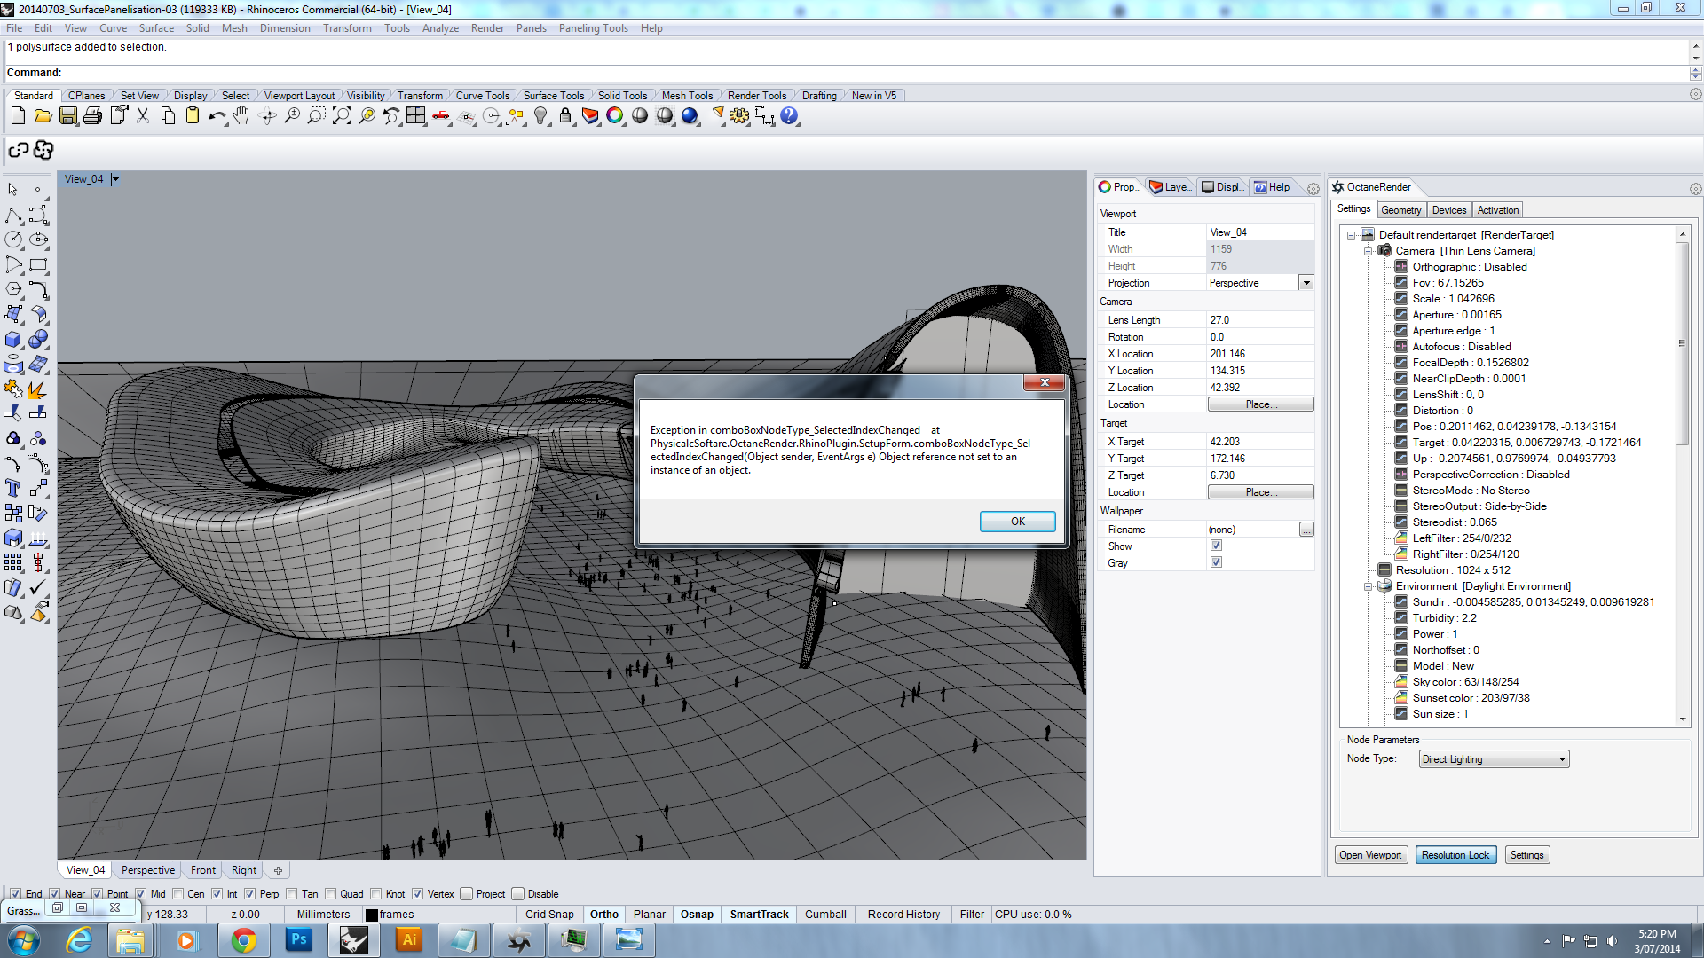This screenshot has height=958, width=1704.
Task: Click the Print icon in toolbar
Action: click(x=92, y=116)
